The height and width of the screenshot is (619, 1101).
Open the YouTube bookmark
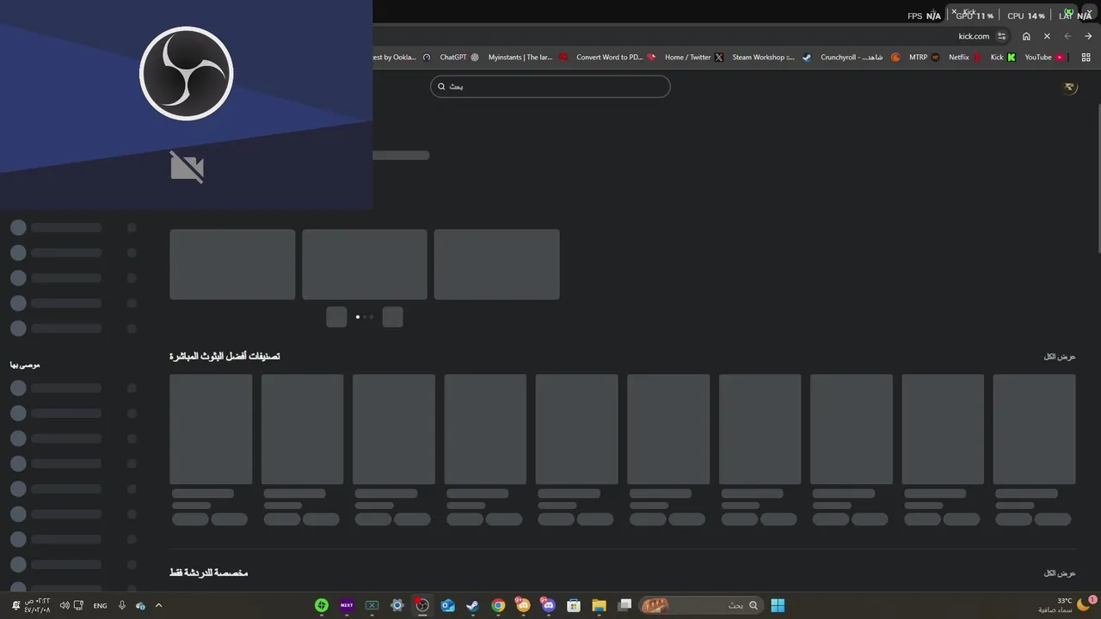1044,58
